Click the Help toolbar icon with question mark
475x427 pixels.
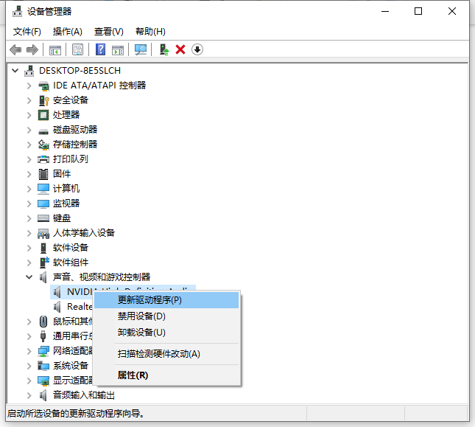(x=101, y=49)
